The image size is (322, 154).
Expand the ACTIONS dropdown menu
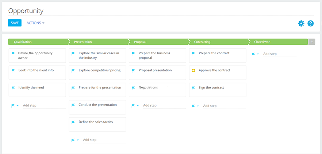tap(35, 23)
